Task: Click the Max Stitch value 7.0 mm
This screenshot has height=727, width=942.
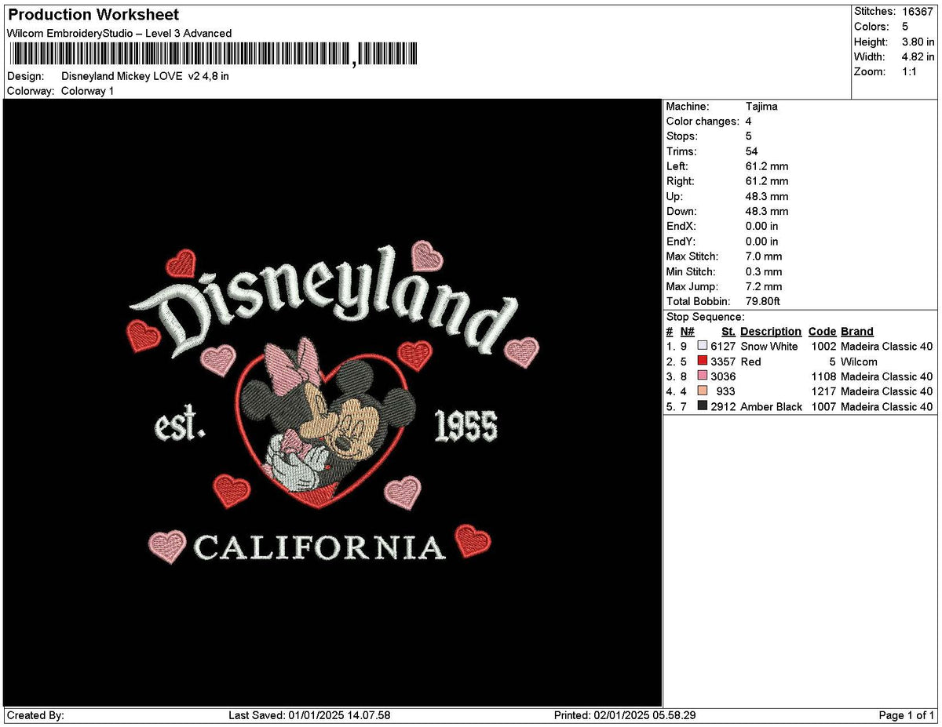Action: [764, 256]
